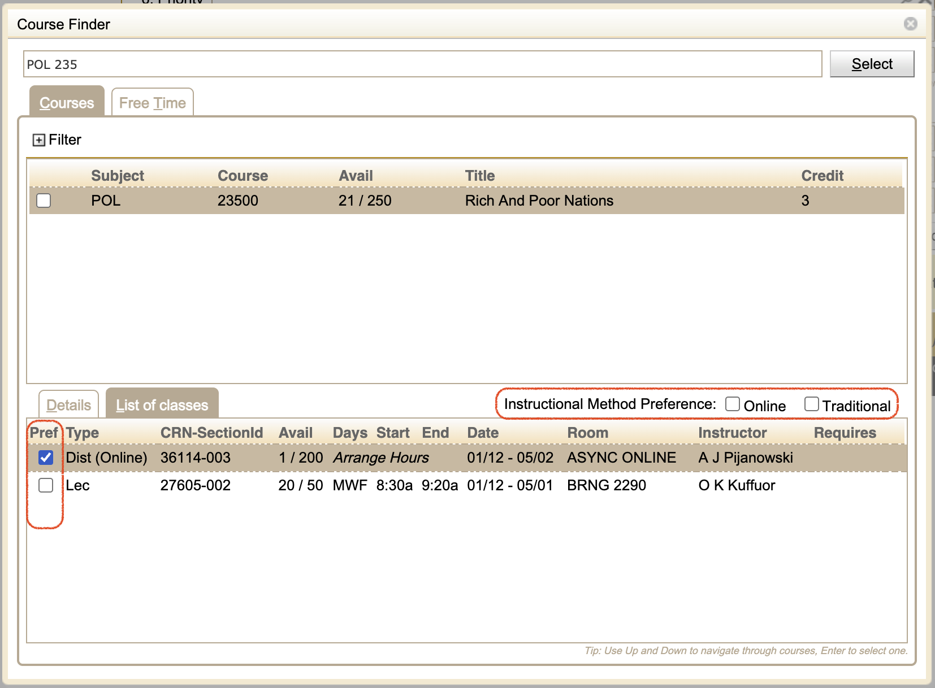Check preference for Lec section 27605-002
This screenshot has width=935, height=688.
[46, 485]
